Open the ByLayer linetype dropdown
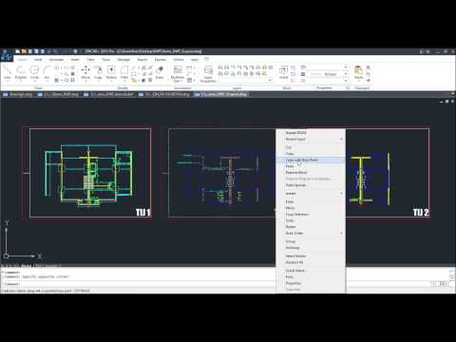The image size is (456, 342). 328,74
